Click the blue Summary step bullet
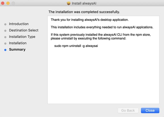 (x=5, y=50)
